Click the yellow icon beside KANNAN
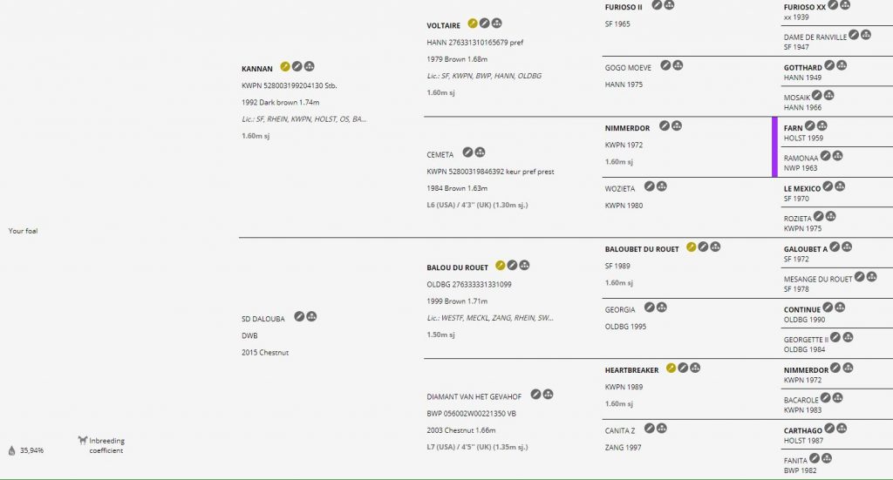 (x=285, y=66)
